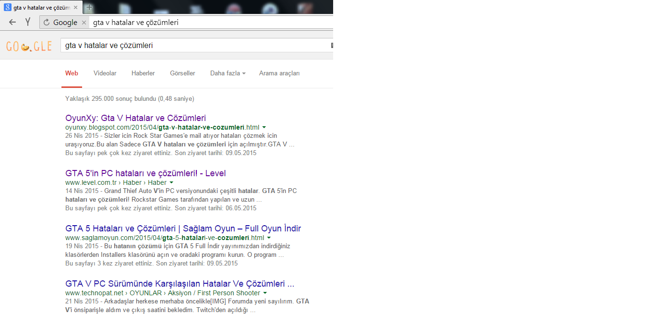Click the browser back arrow
This screenshot has height=314, width=649.
click(x=12, y=22)
